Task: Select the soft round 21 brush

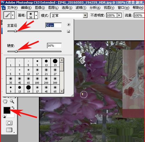Action: 46,71
